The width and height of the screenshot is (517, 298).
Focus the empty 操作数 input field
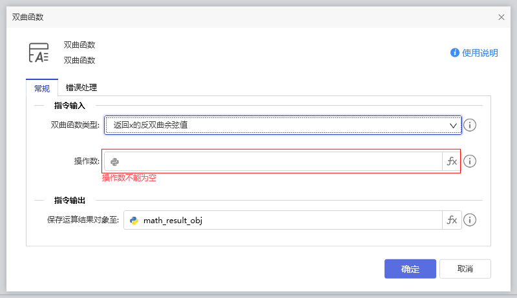pos(278,161)
